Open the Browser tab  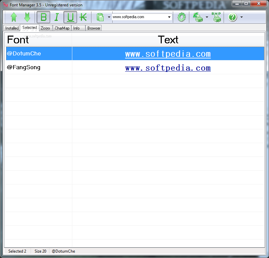click(x=94, y=28)
